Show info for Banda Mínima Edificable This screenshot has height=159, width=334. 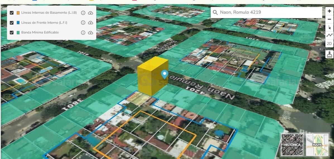point(83,33)
